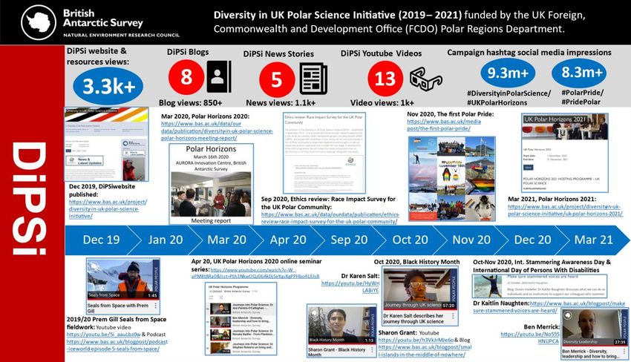Click the Polar Horizons meeting report thumbnail
This screenshot has width=631, height=362.
click(x=211, y=184)
